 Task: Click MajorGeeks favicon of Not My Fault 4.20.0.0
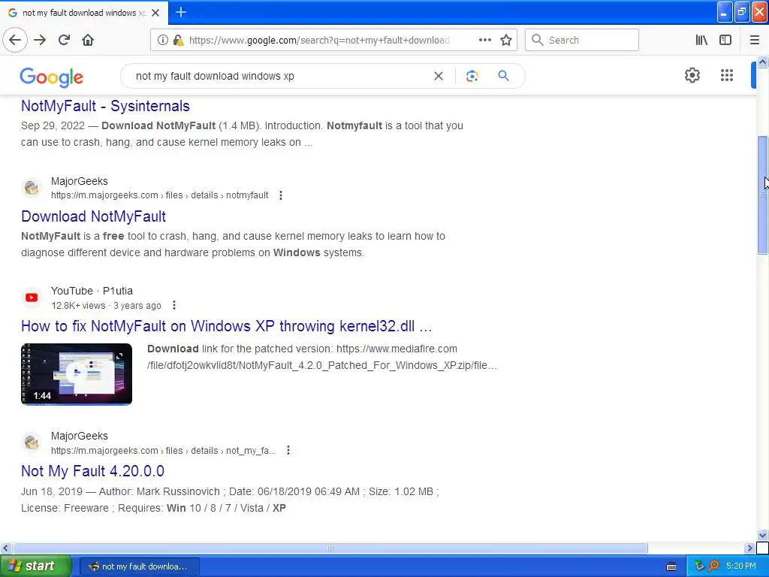click(x=32, y=442)
